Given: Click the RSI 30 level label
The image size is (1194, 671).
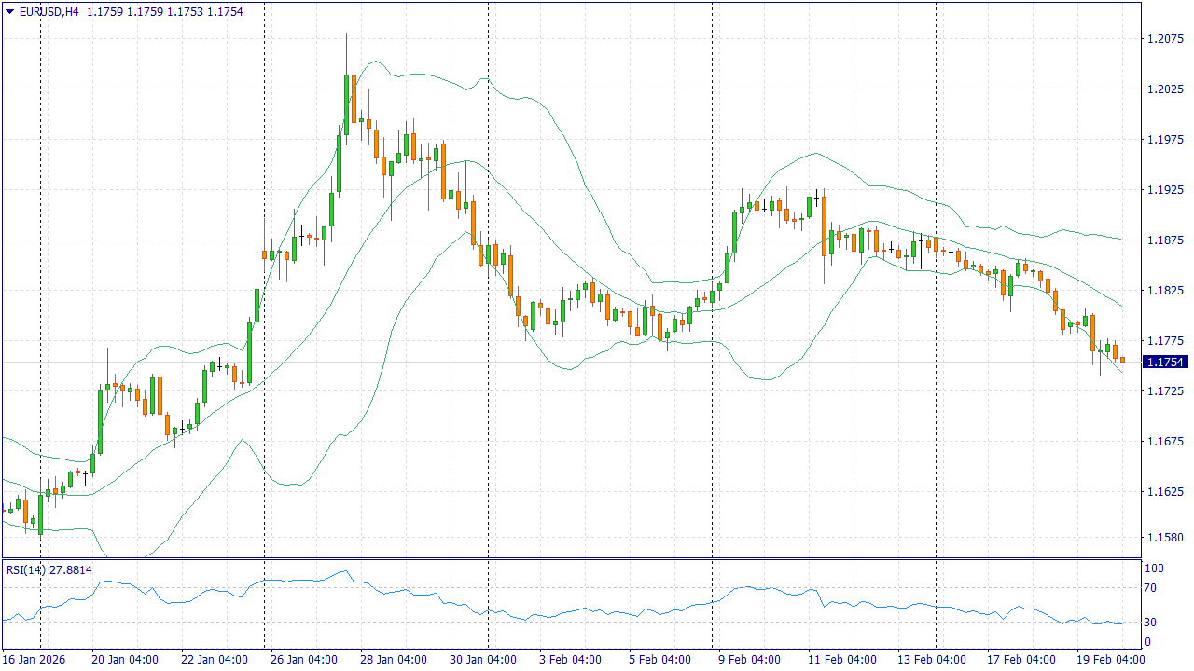Looking at the screenshot, I should click(1151, 623).
